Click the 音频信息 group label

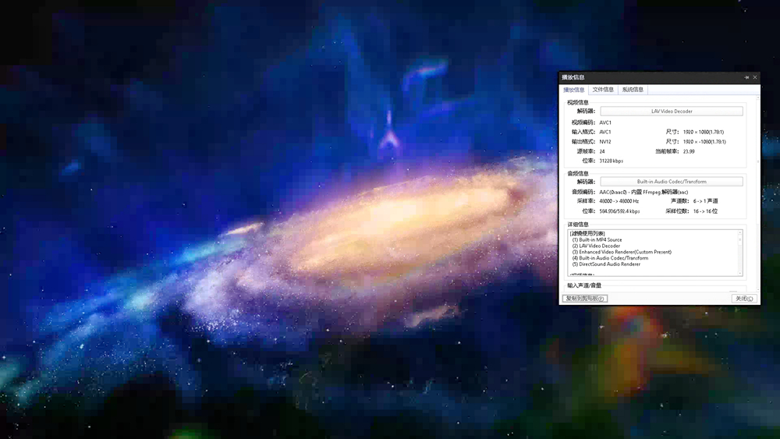point(577,174)
